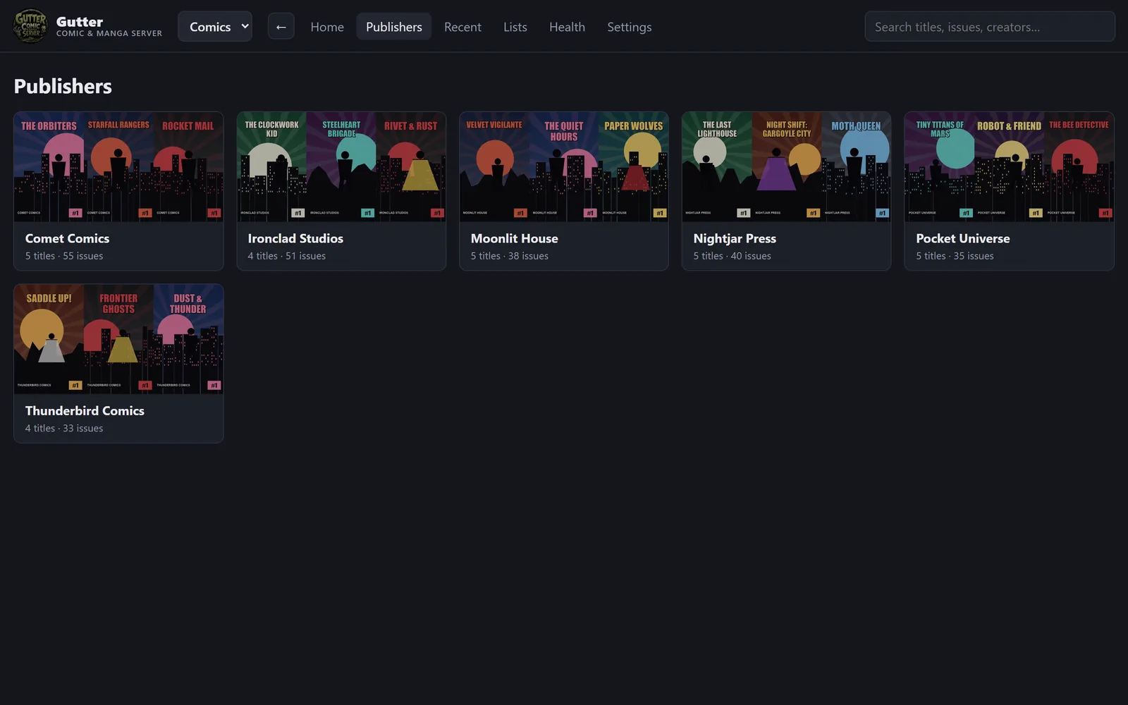Click the '5 titles · 40 issues' text
Screen dimensions: 1128x705
(x=732, y=256)
